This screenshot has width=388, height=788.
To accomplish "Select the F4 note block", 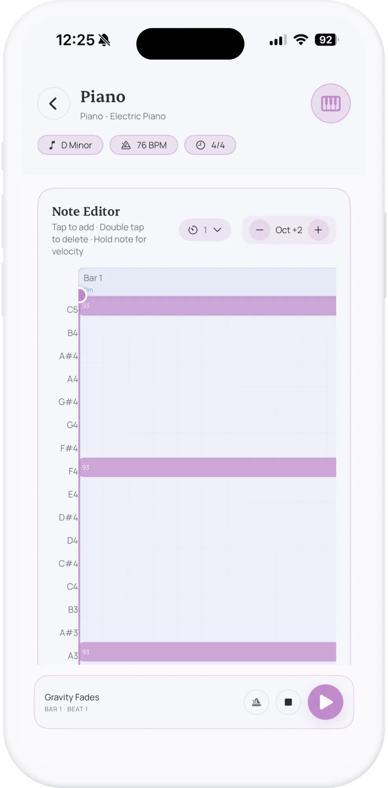I will click(x=208, y=468).
